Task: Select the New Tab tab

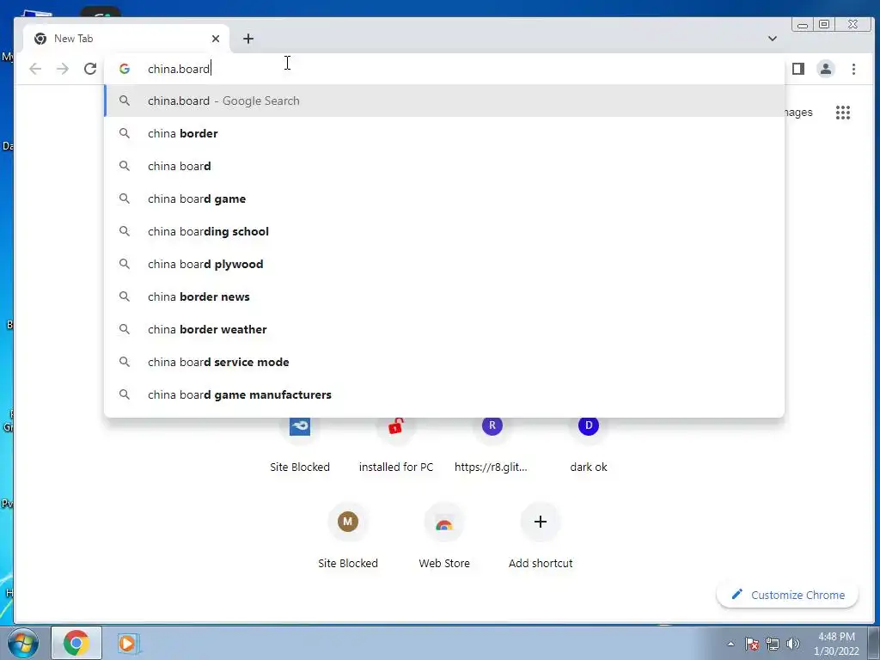Action: [x=126, y=39]
